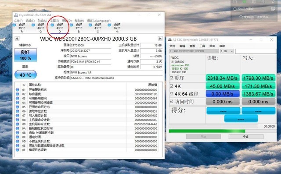Open the D: WDC drive selector dropdown
The height and width of the screenshot is (174, 281).
[x=194, y=51]
